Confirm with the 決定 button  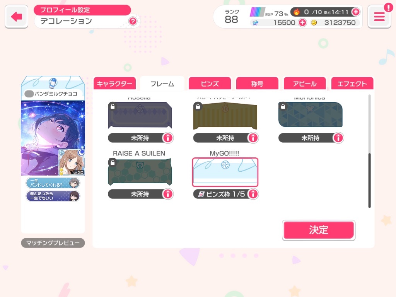pyautogui.click(x=319, y=230)
